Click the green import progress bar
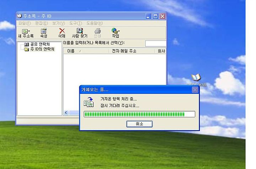Viewport: 256px width, 169px height. (x=139, y=114)
